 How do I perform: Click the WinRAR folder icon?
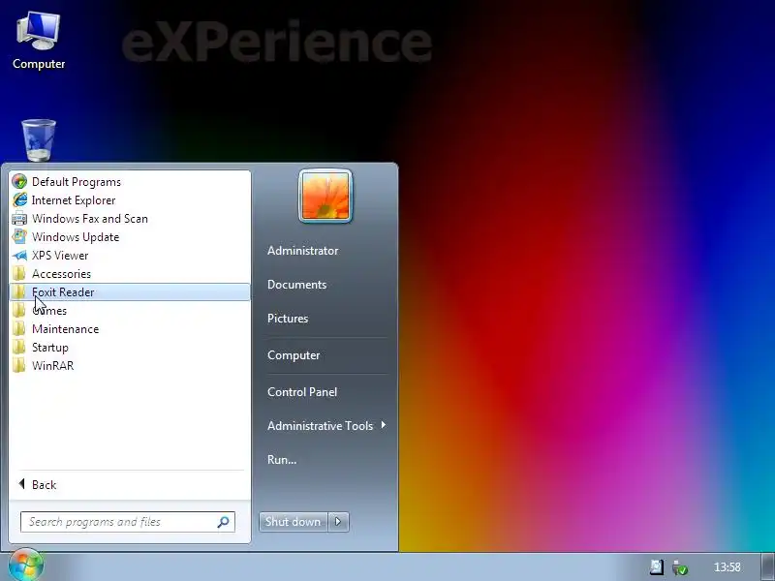tap(19, 366)
